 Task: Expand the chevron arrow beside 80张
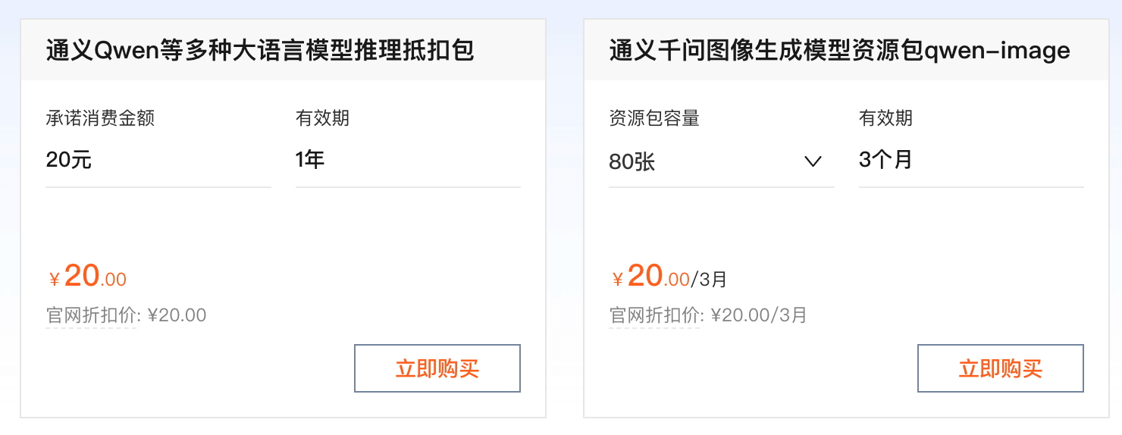(x=813, y=161)
